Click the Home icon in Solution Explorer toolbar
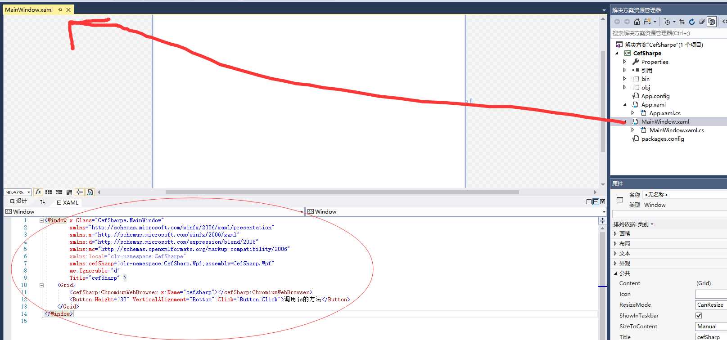This screenshot has height=340, width=727. pyautogui.click(x=637, y=22)
